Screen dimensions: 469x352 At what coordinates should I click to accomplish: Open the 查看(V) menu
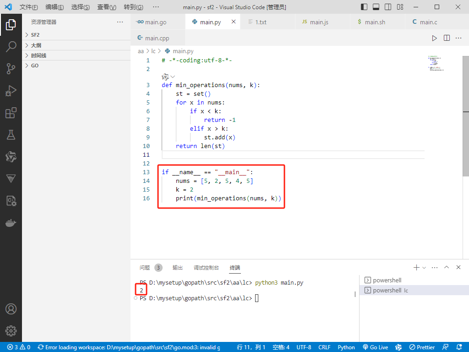106,7
